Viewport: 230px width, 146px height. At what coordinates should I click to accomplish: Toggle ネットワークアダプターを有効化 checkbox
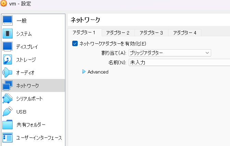coord(75,43)
